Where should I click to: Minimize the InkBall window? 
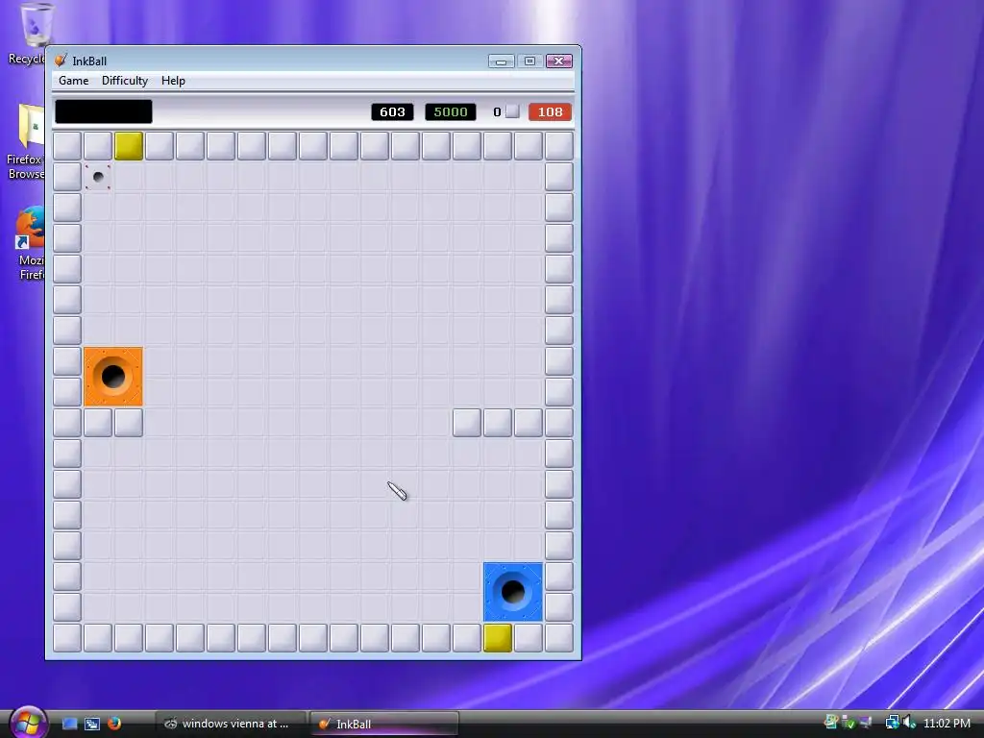[x=501, y=61]
